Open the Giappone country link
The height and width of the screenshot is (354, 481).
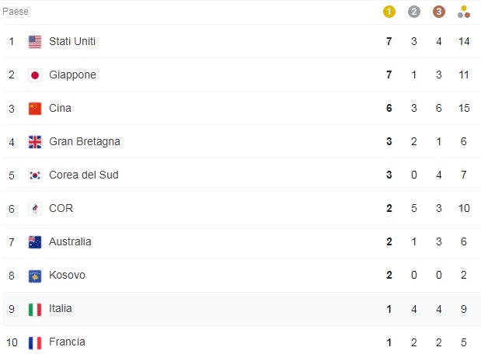(x=72, y=75)
